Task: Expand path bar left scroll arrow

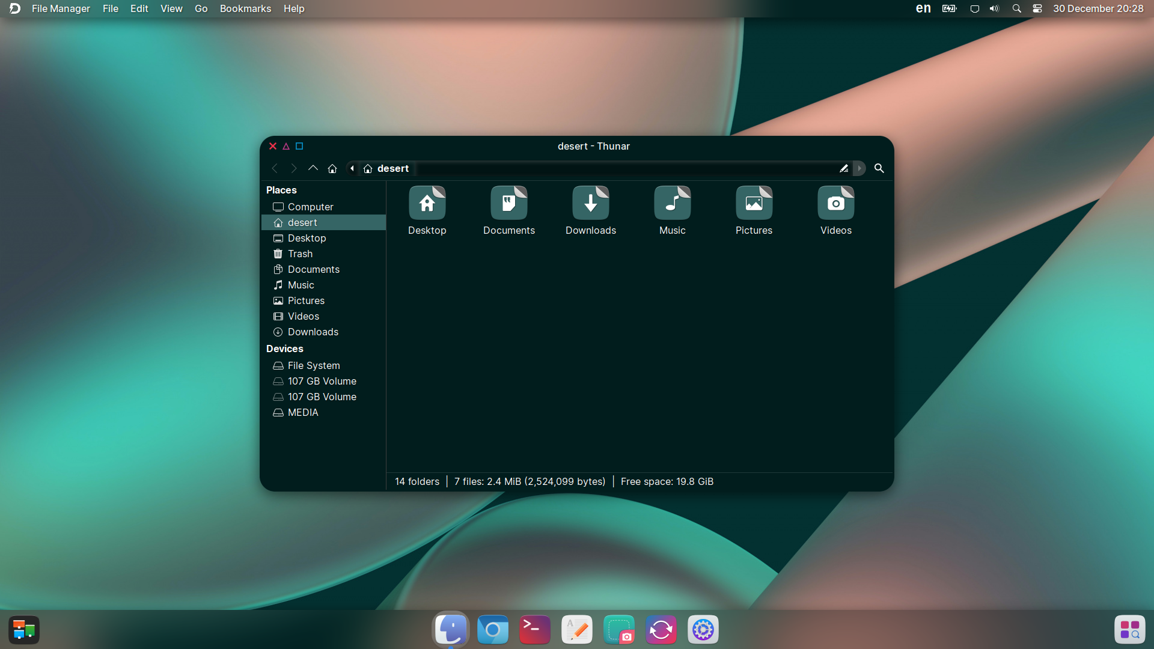Action: 352,168
